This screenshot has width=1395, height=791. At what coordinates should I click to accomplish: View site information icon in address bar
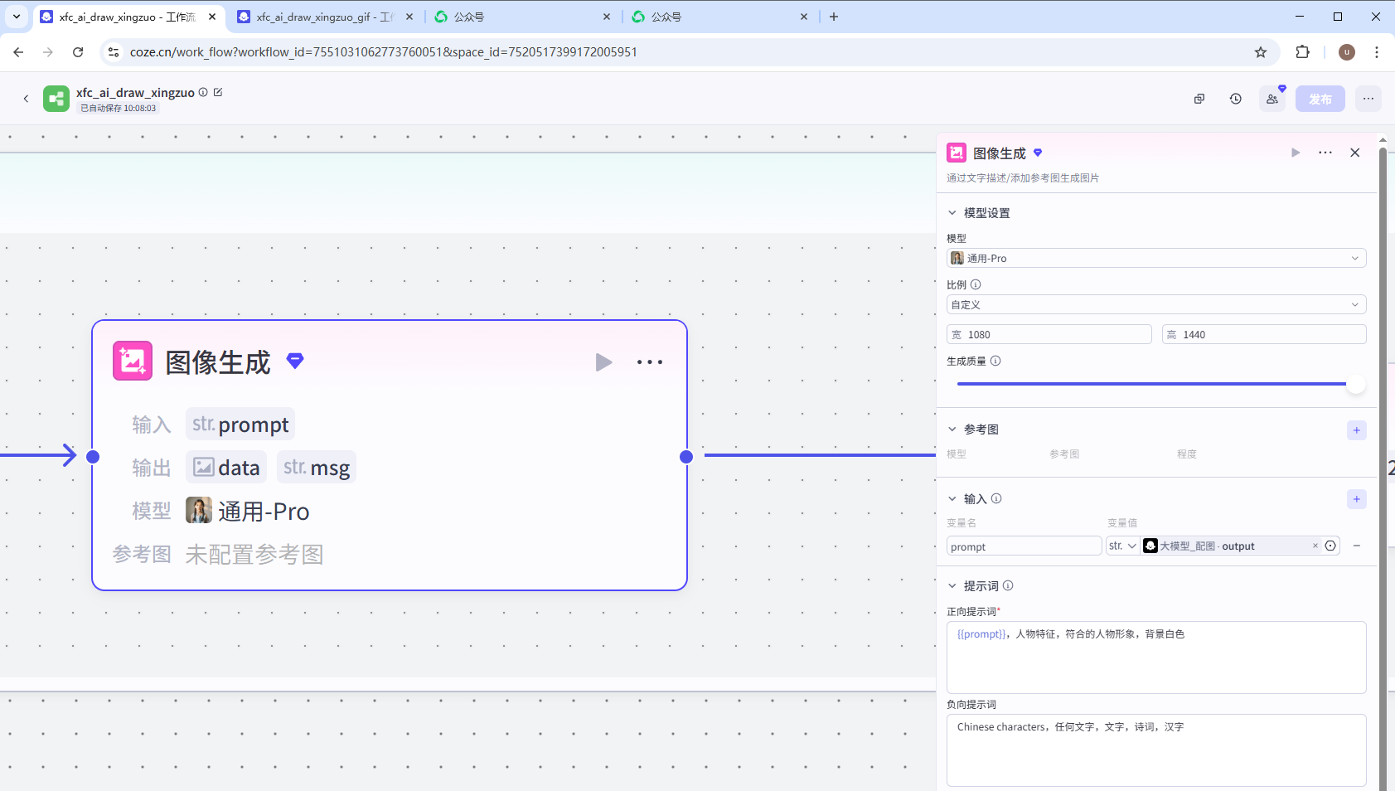(x=114, y=52)
